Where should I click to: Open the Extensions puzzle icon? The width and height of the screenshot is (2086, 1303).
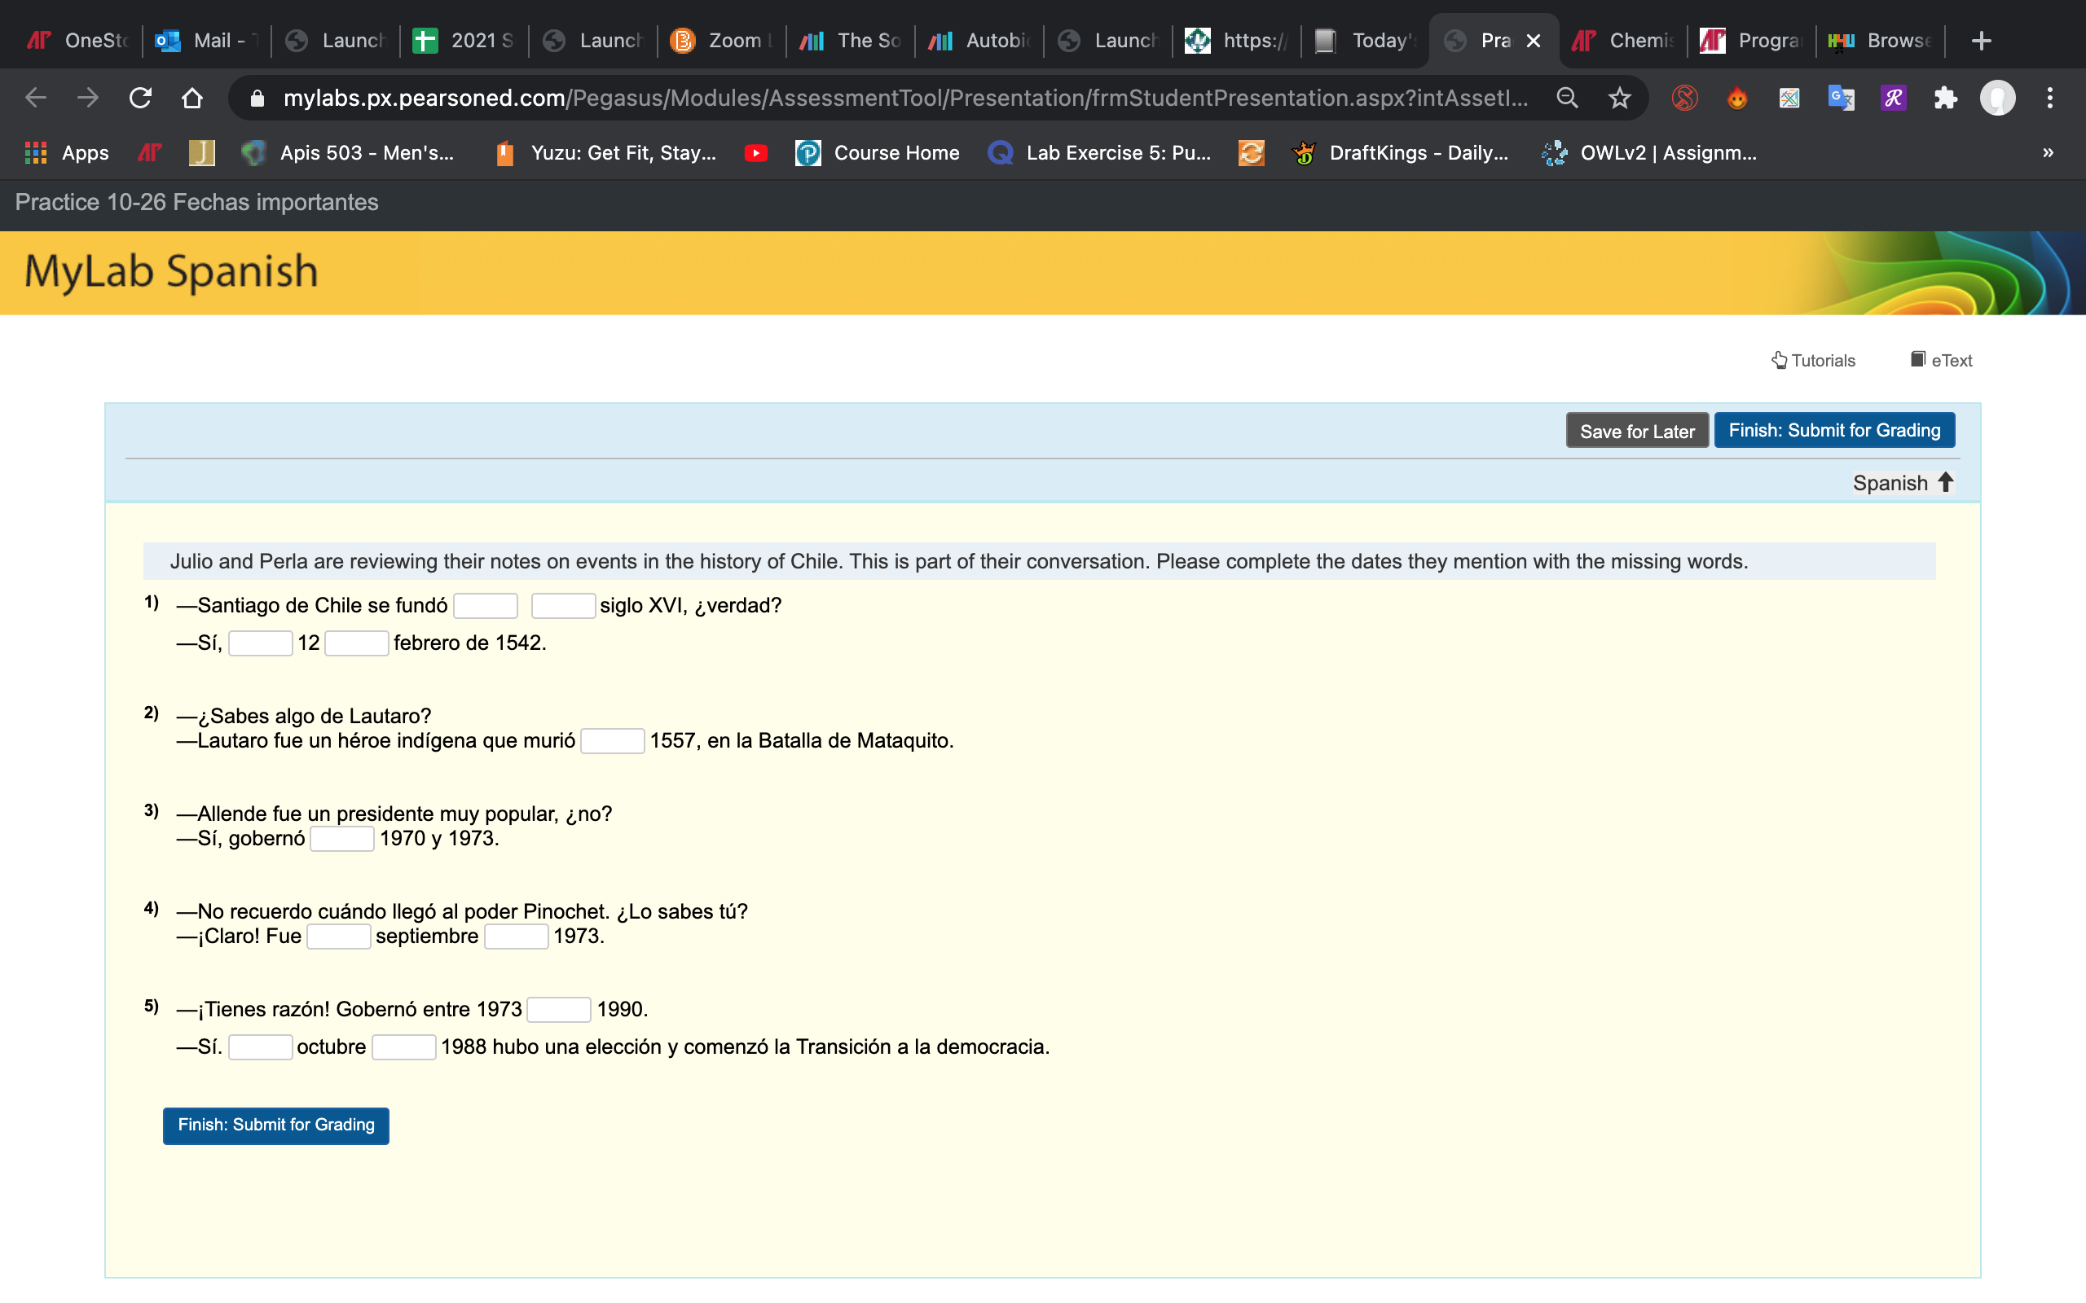(x=1946, y=99)
